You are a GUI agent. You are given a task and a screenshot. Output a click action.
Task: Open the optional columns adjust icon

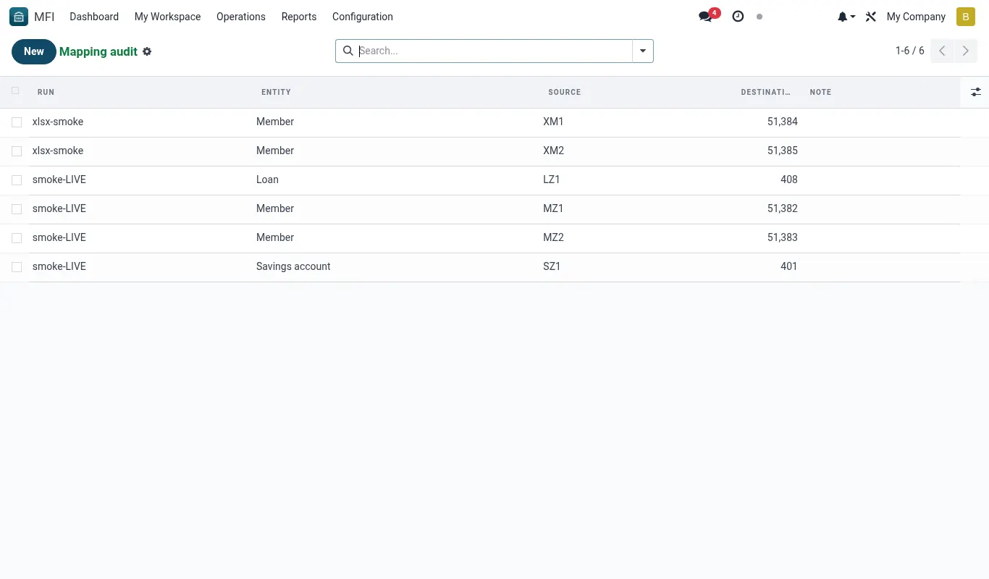pos(976,92)
